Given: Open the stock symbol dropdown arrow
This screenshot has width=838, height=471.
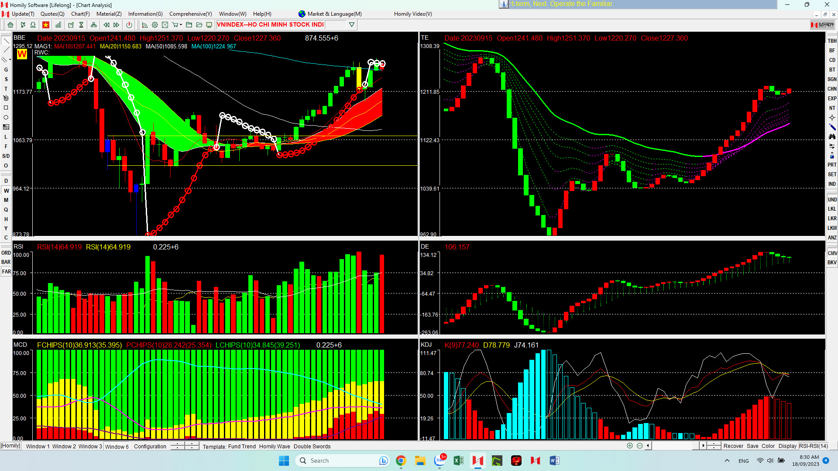Looking at the screenshot, I should pos(352,25).
